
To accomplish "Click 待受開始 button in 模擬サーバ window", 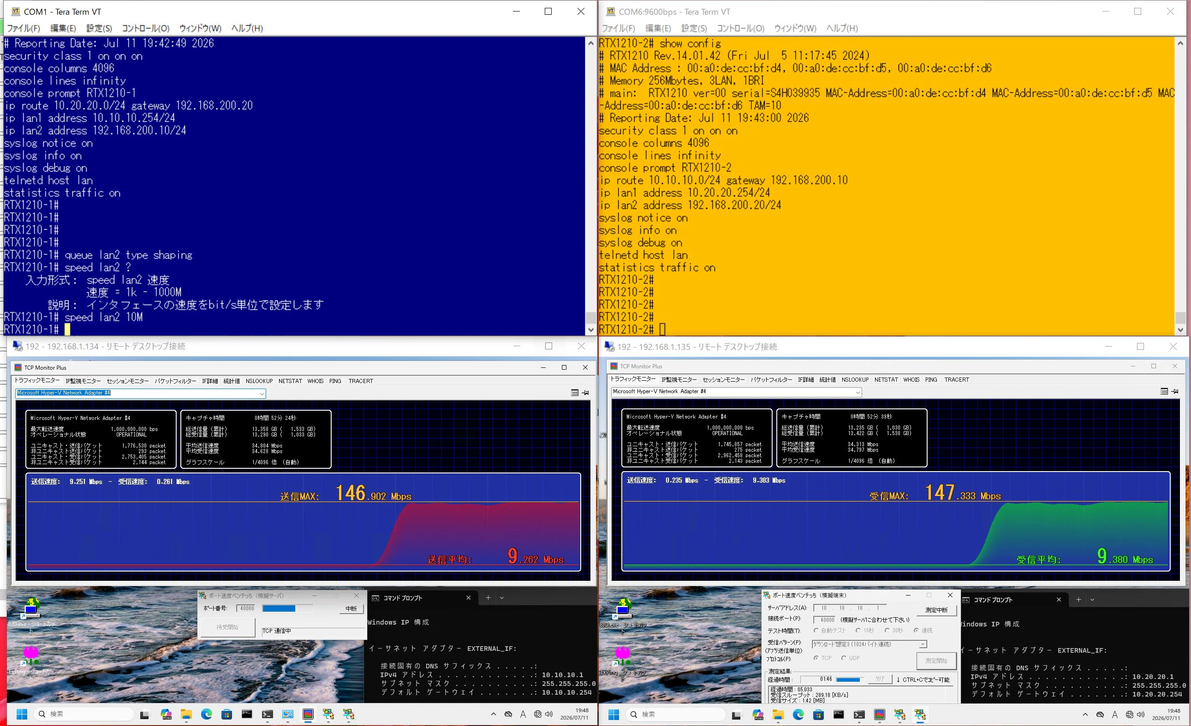I will [227, 627].
